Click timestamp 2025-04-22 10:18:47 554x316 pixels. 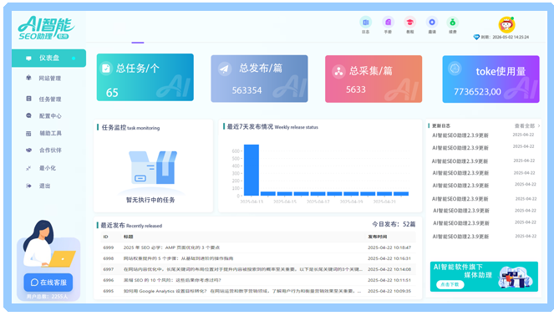[x=389, y=247]
